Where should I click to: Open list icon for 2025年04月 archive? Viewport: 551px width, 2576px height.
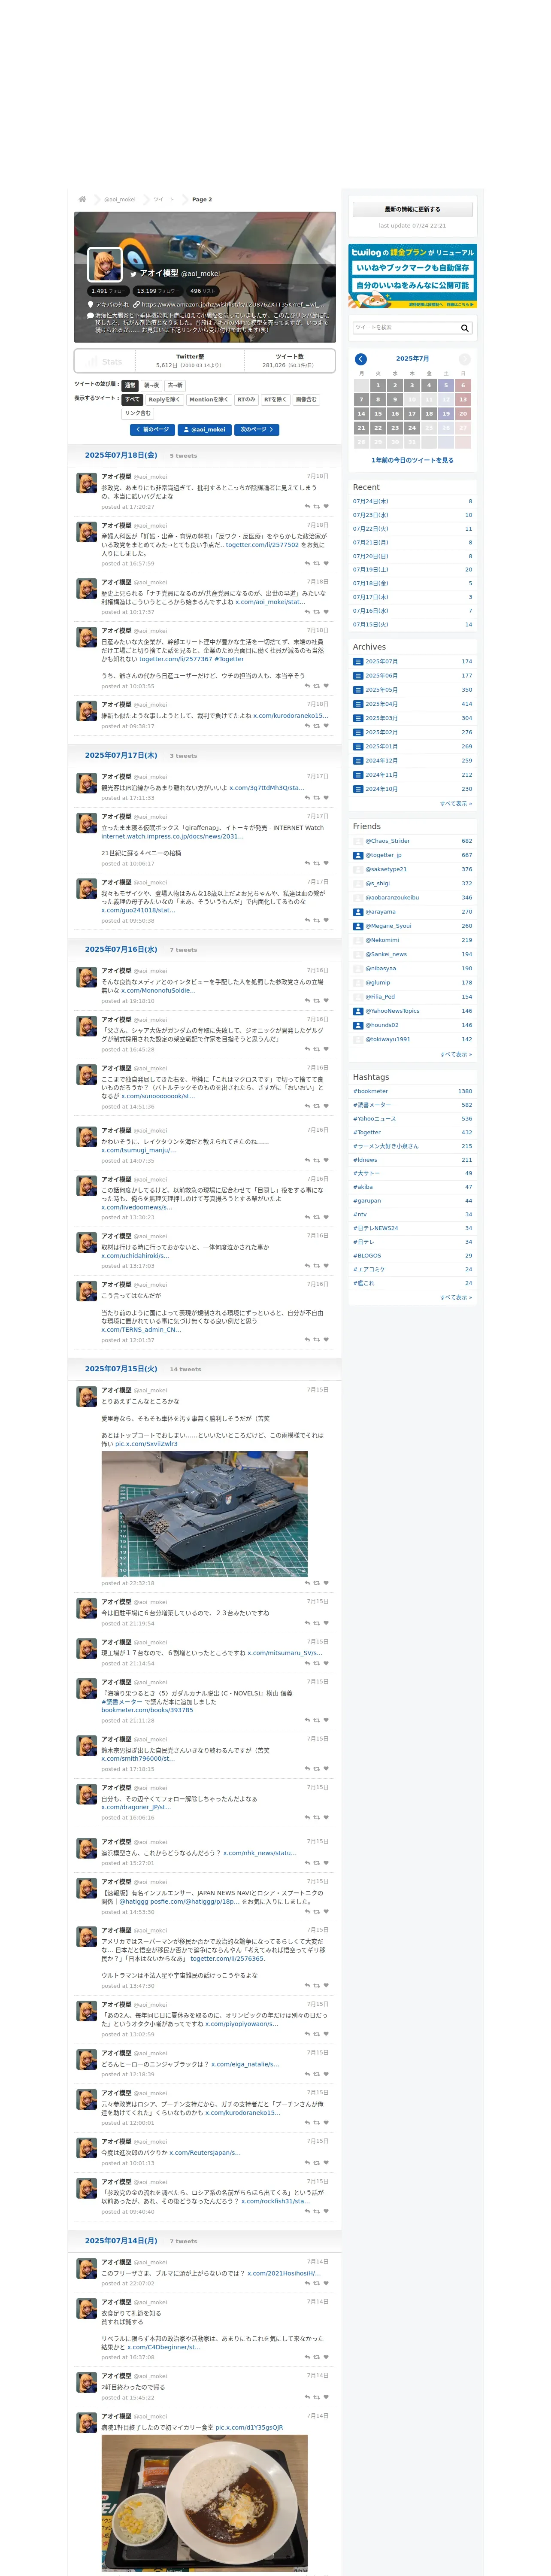point(357,704)
